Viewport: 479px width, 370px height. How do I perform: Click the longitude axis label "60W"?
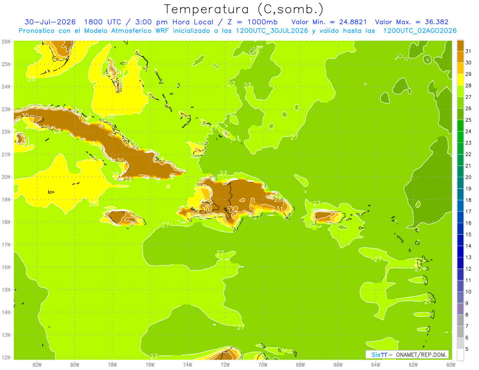point(451,364)
